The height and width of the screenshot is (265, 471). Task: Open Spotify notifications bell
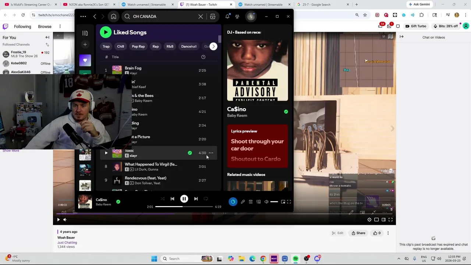click(x=227, y=17)
